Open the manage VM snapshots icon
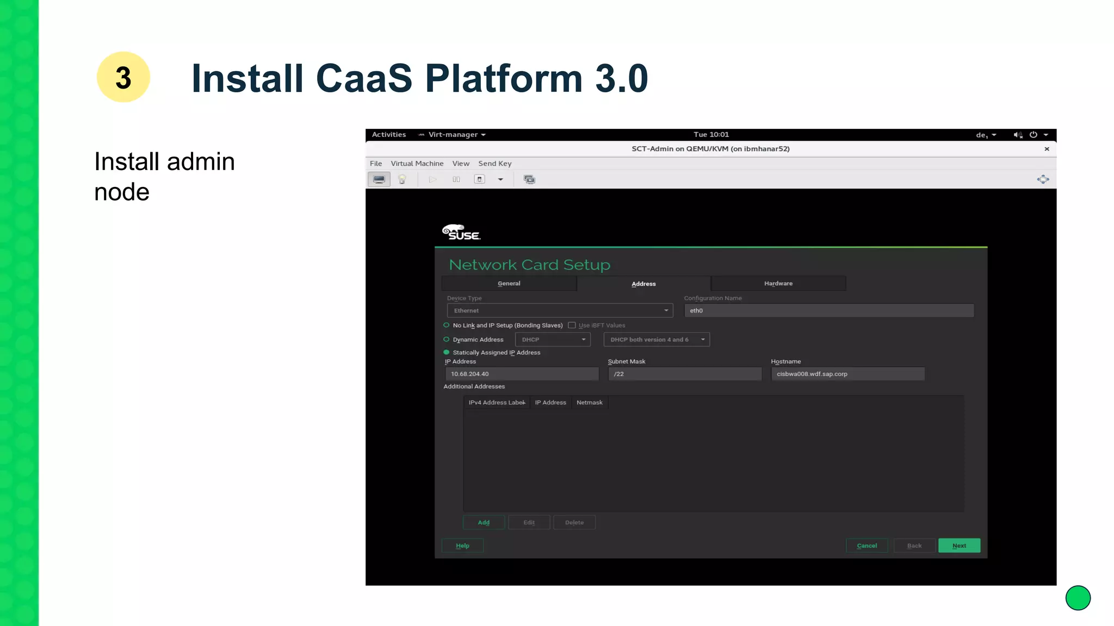 [x=529, y=179]
